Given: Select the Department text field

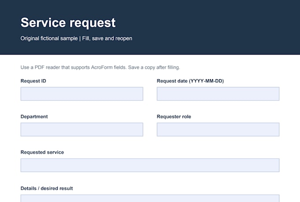Looking at the screenshot, I should pos(82,129).
